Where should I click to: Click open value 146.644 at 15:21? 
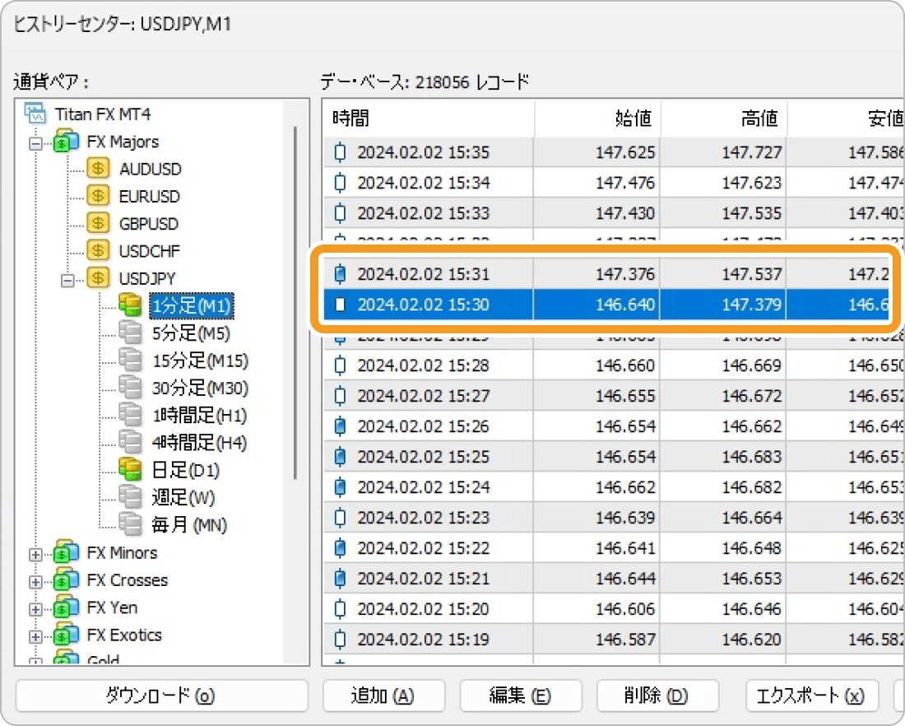[x=625, y=578]
